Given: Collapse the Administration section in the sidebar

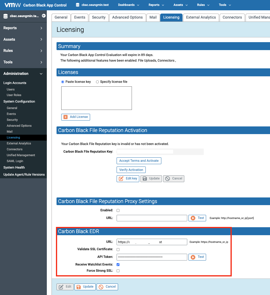Looking at the screenshot, I should (23, 74).
